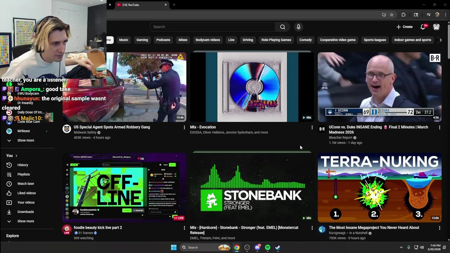Select the Bodycam videos chip
The image size is (450, 253).
208,40
